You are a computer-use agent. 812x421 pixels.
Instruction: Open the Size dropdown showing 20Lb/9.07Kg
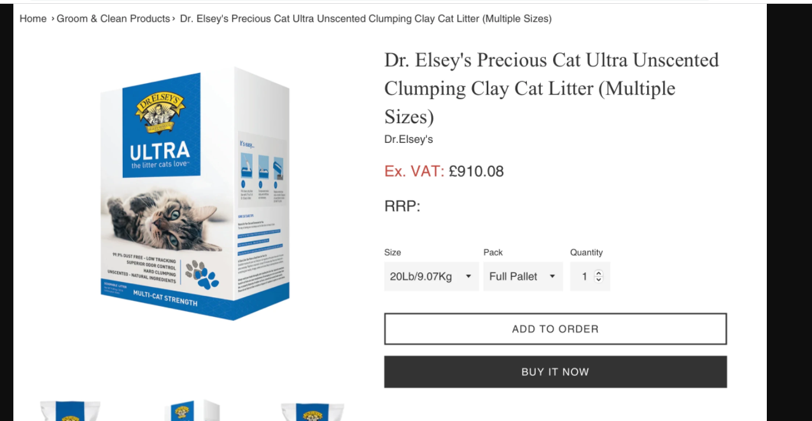coord(431,276)
